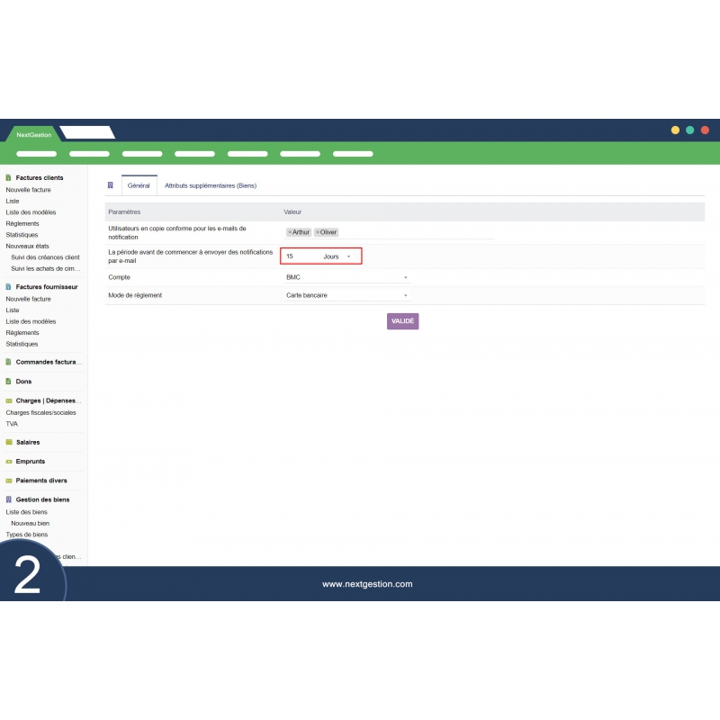This screenshot has height=720, width=720.
Task: Remove the Arthur notification recipient tag
Action: 290,232
